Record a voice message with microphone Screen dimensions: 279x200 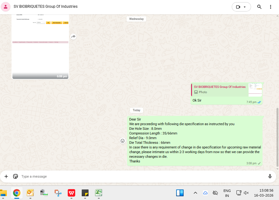point(270,176)
